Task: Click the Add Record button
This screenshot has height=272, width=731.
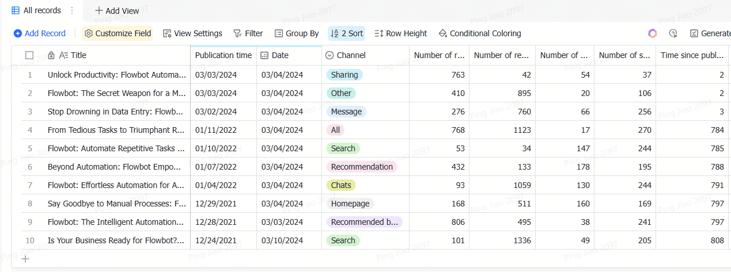Action: pyautogui.click(x=40, y=33)
